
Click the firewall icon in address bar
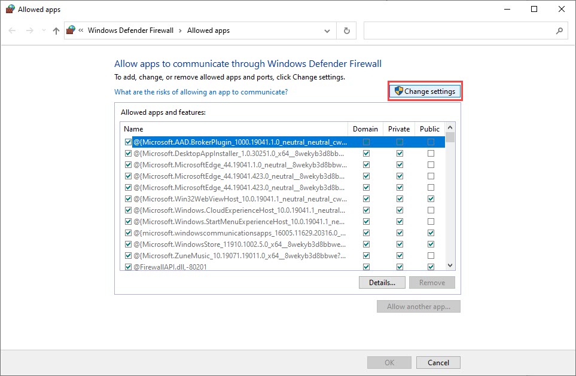point(71,30)
